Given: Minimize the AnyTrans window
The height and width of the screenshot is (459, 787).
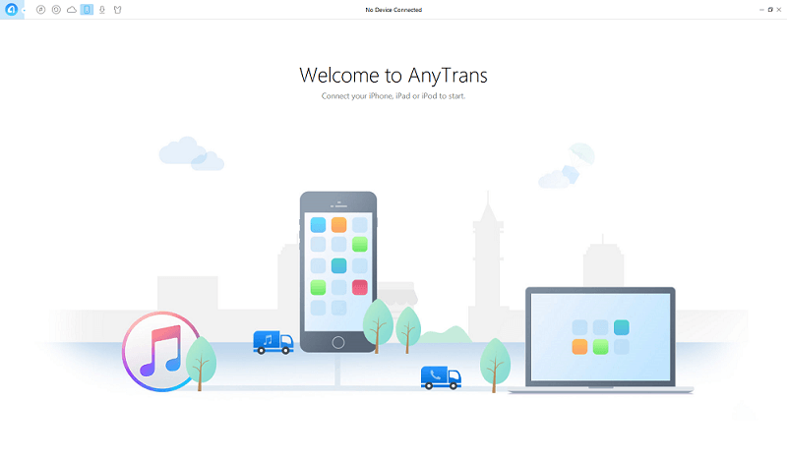Looking at the screenshot, I should (x=761, y=10).
